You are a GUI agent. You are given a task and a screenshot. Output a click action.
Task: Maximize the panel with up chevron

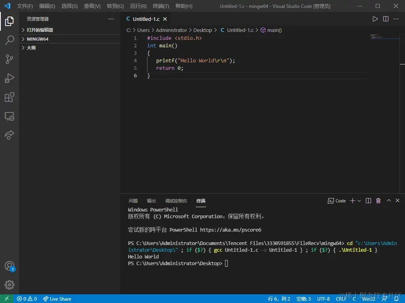(x=389, y=200)
